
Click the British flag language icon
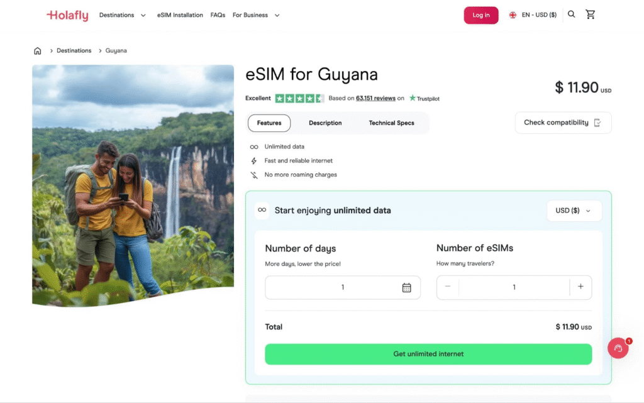512,14
